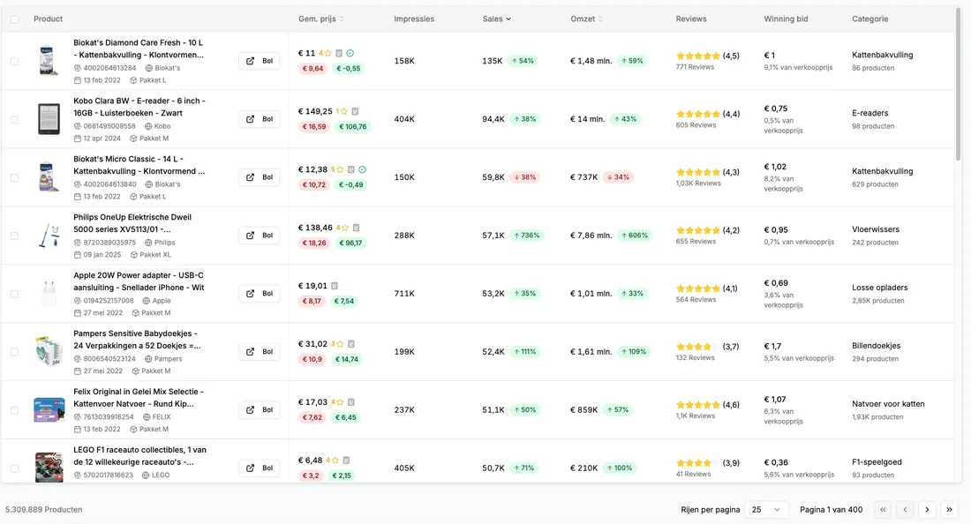
Task: Select the Pampers Sensitive Babydoekjes checkbox
Action: pos(14,352)
